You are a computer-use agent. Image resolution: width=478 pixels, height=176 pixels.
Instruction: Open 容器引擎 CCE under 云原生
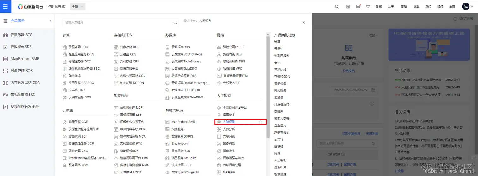78,122
